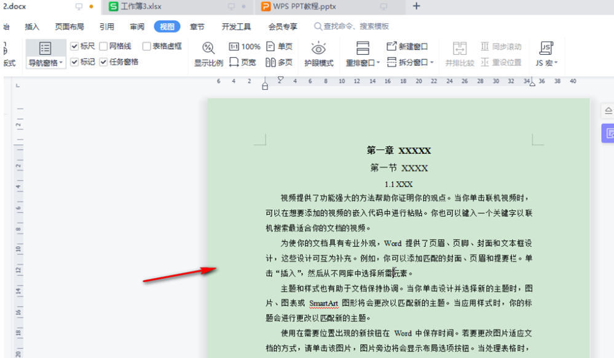The width and height of the screenshot is (614, 358).
Task: Set zoom to 100%
Action: click(x=245, y=46)
